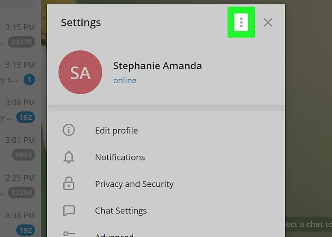
Task: Click the lock icon for Privacy and Security
Action: (x=69, y=184)
